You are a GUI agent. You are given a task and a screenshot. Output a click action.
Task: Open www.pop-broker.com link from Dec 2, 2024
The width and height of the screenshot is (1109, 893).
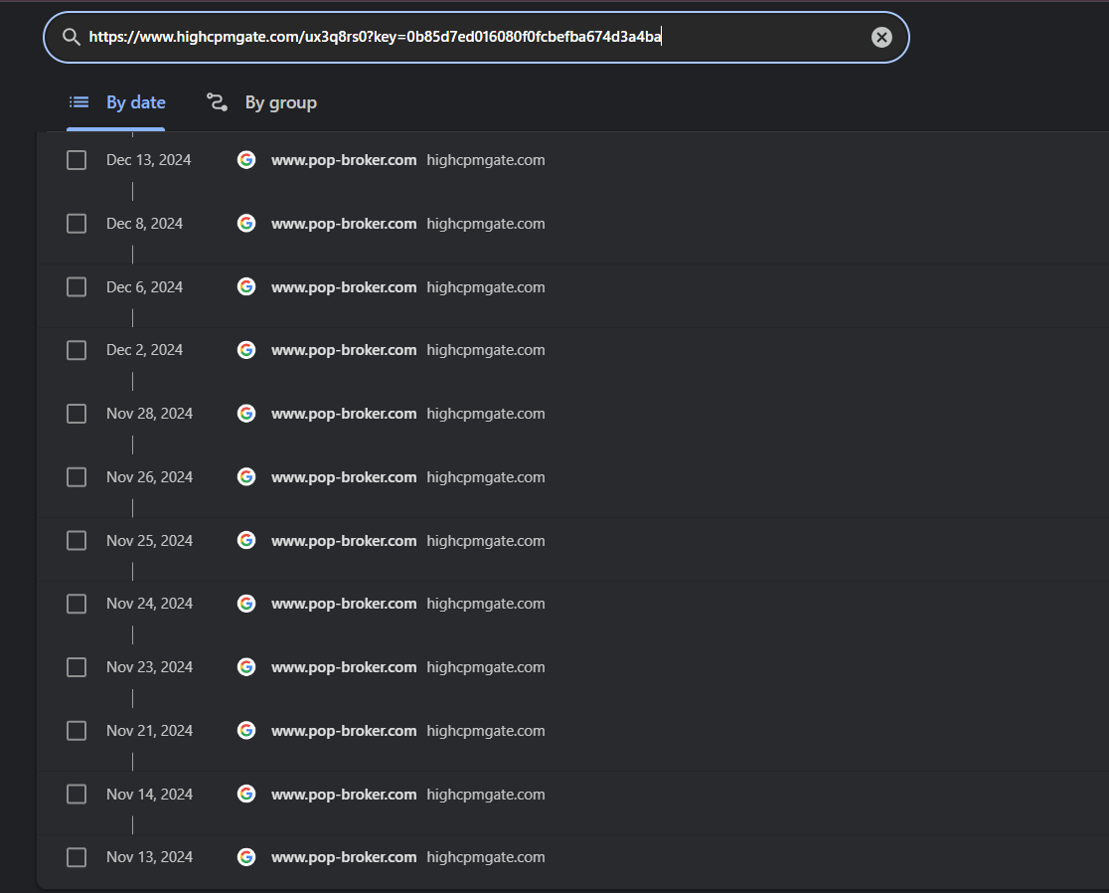coord(344,350)
